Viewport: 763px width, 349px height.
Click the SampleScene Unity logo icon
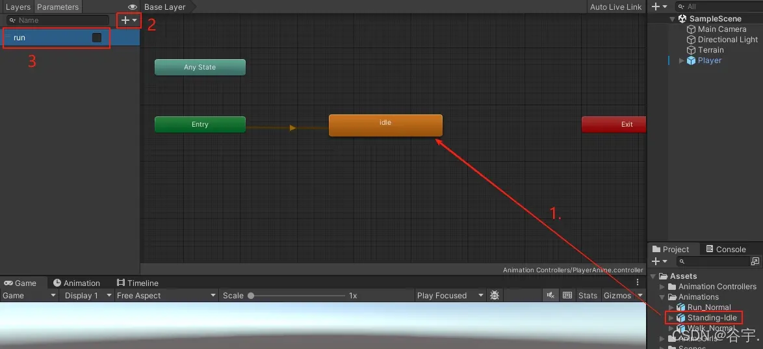click(682, 18)
